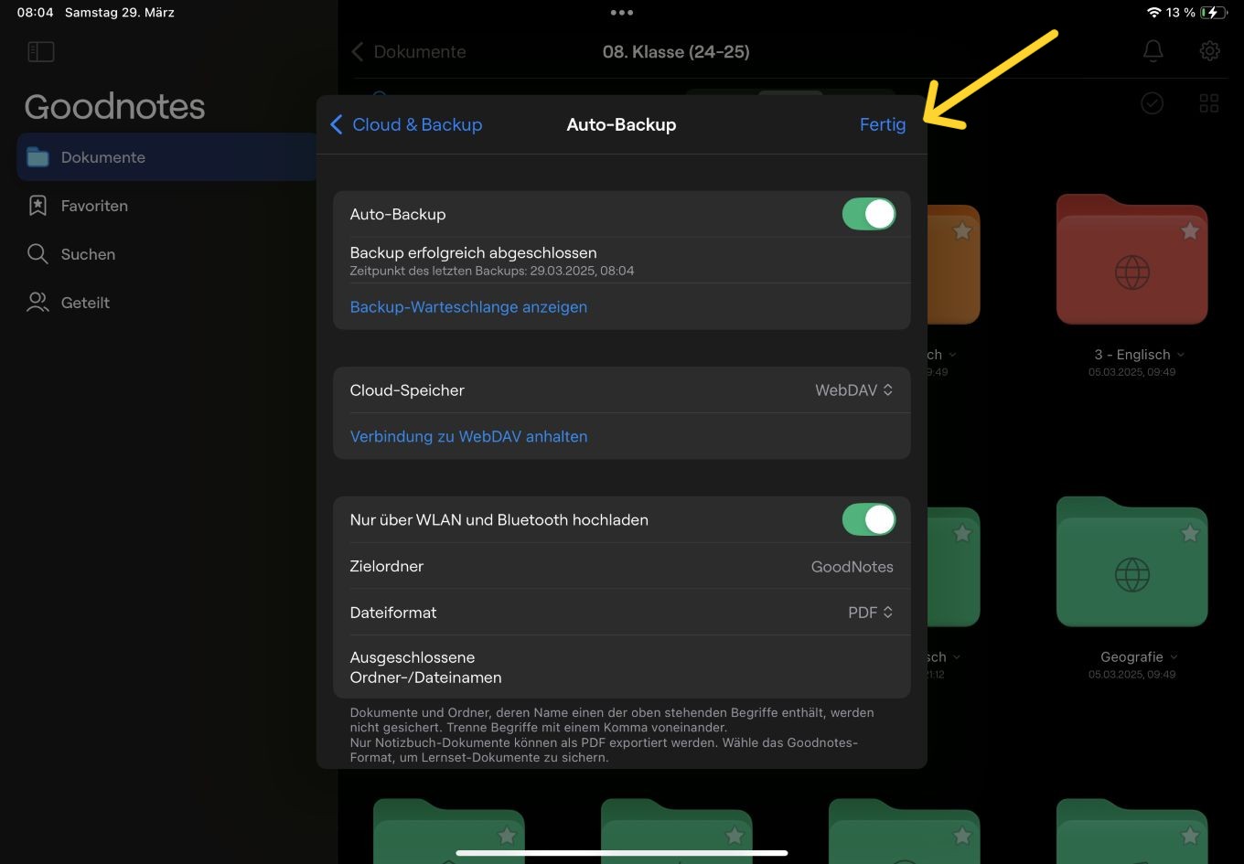Click the Geteilt people icon
1244x864 pixels.
38,303
